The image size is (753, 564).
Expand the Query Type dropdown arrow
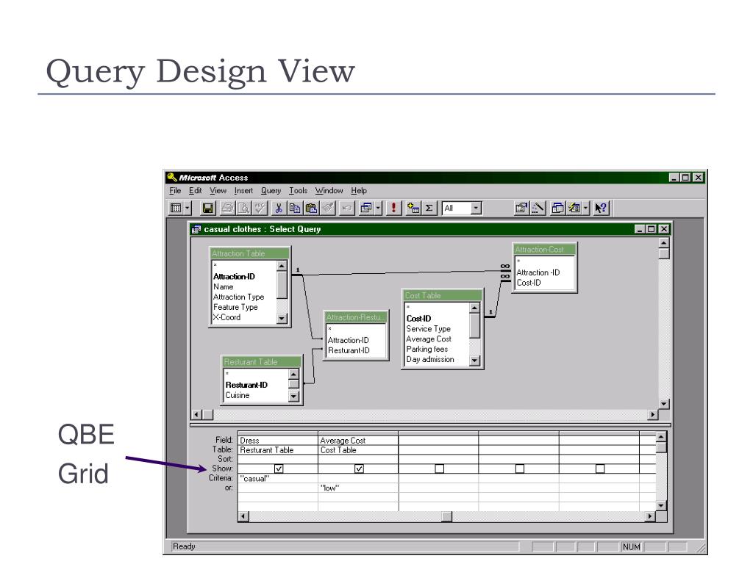point(378,208)
